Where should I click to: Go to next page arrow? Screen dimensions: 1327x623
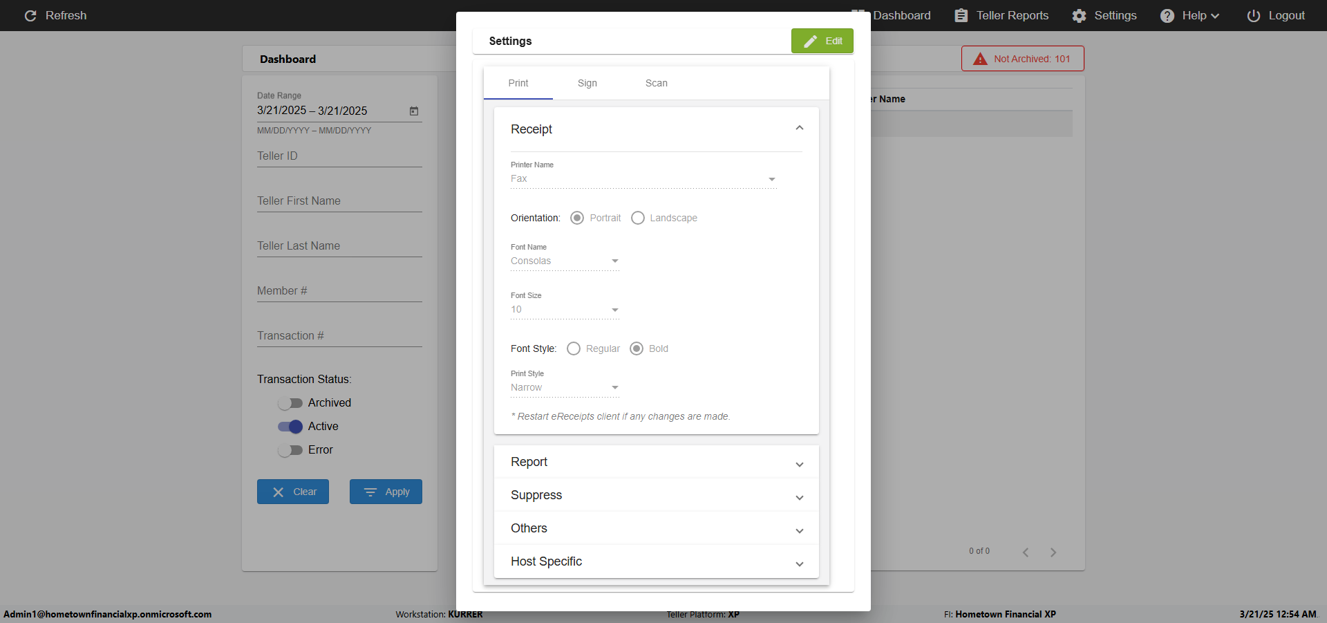pos(1053,552)
